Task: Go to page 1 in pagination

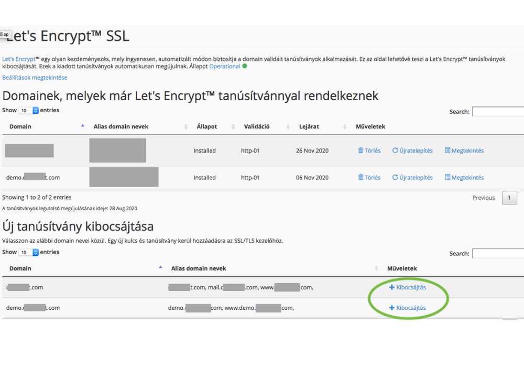Action: tap(509, 198)
